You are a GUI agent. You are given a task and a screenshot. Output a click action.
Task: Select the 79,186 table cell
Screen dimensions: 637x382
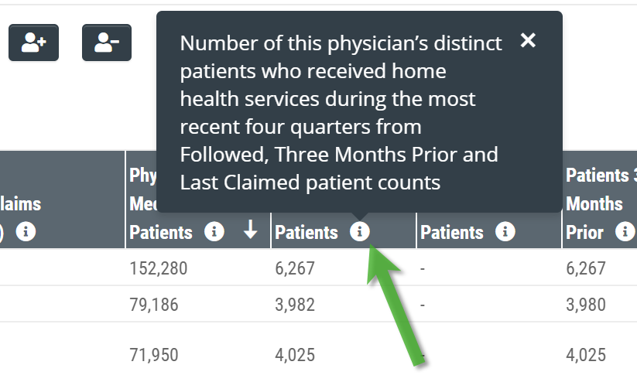click(x=154, y=305)
